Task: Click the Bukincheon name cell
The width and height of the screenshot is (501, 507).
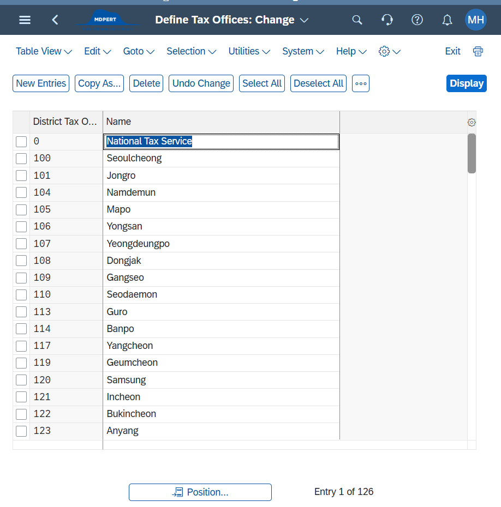Action: 222,414
